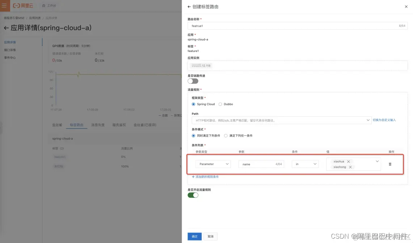Click the 'name' parameter input field
The width and height of the screenshot is (413, 243).
[261, 164]
